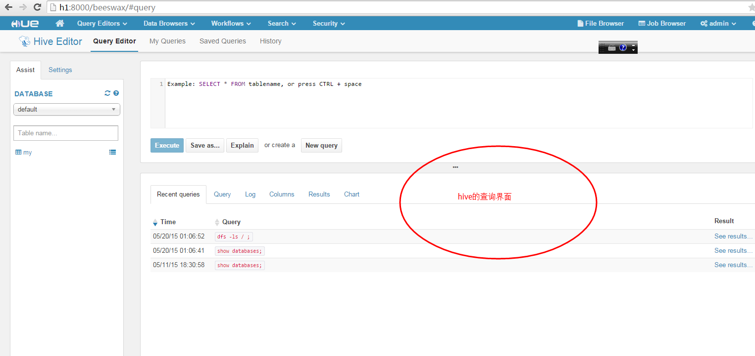Screen dimensions: 755x356
Task: Expand the Data Browsers menu
Action: point(169,23)
